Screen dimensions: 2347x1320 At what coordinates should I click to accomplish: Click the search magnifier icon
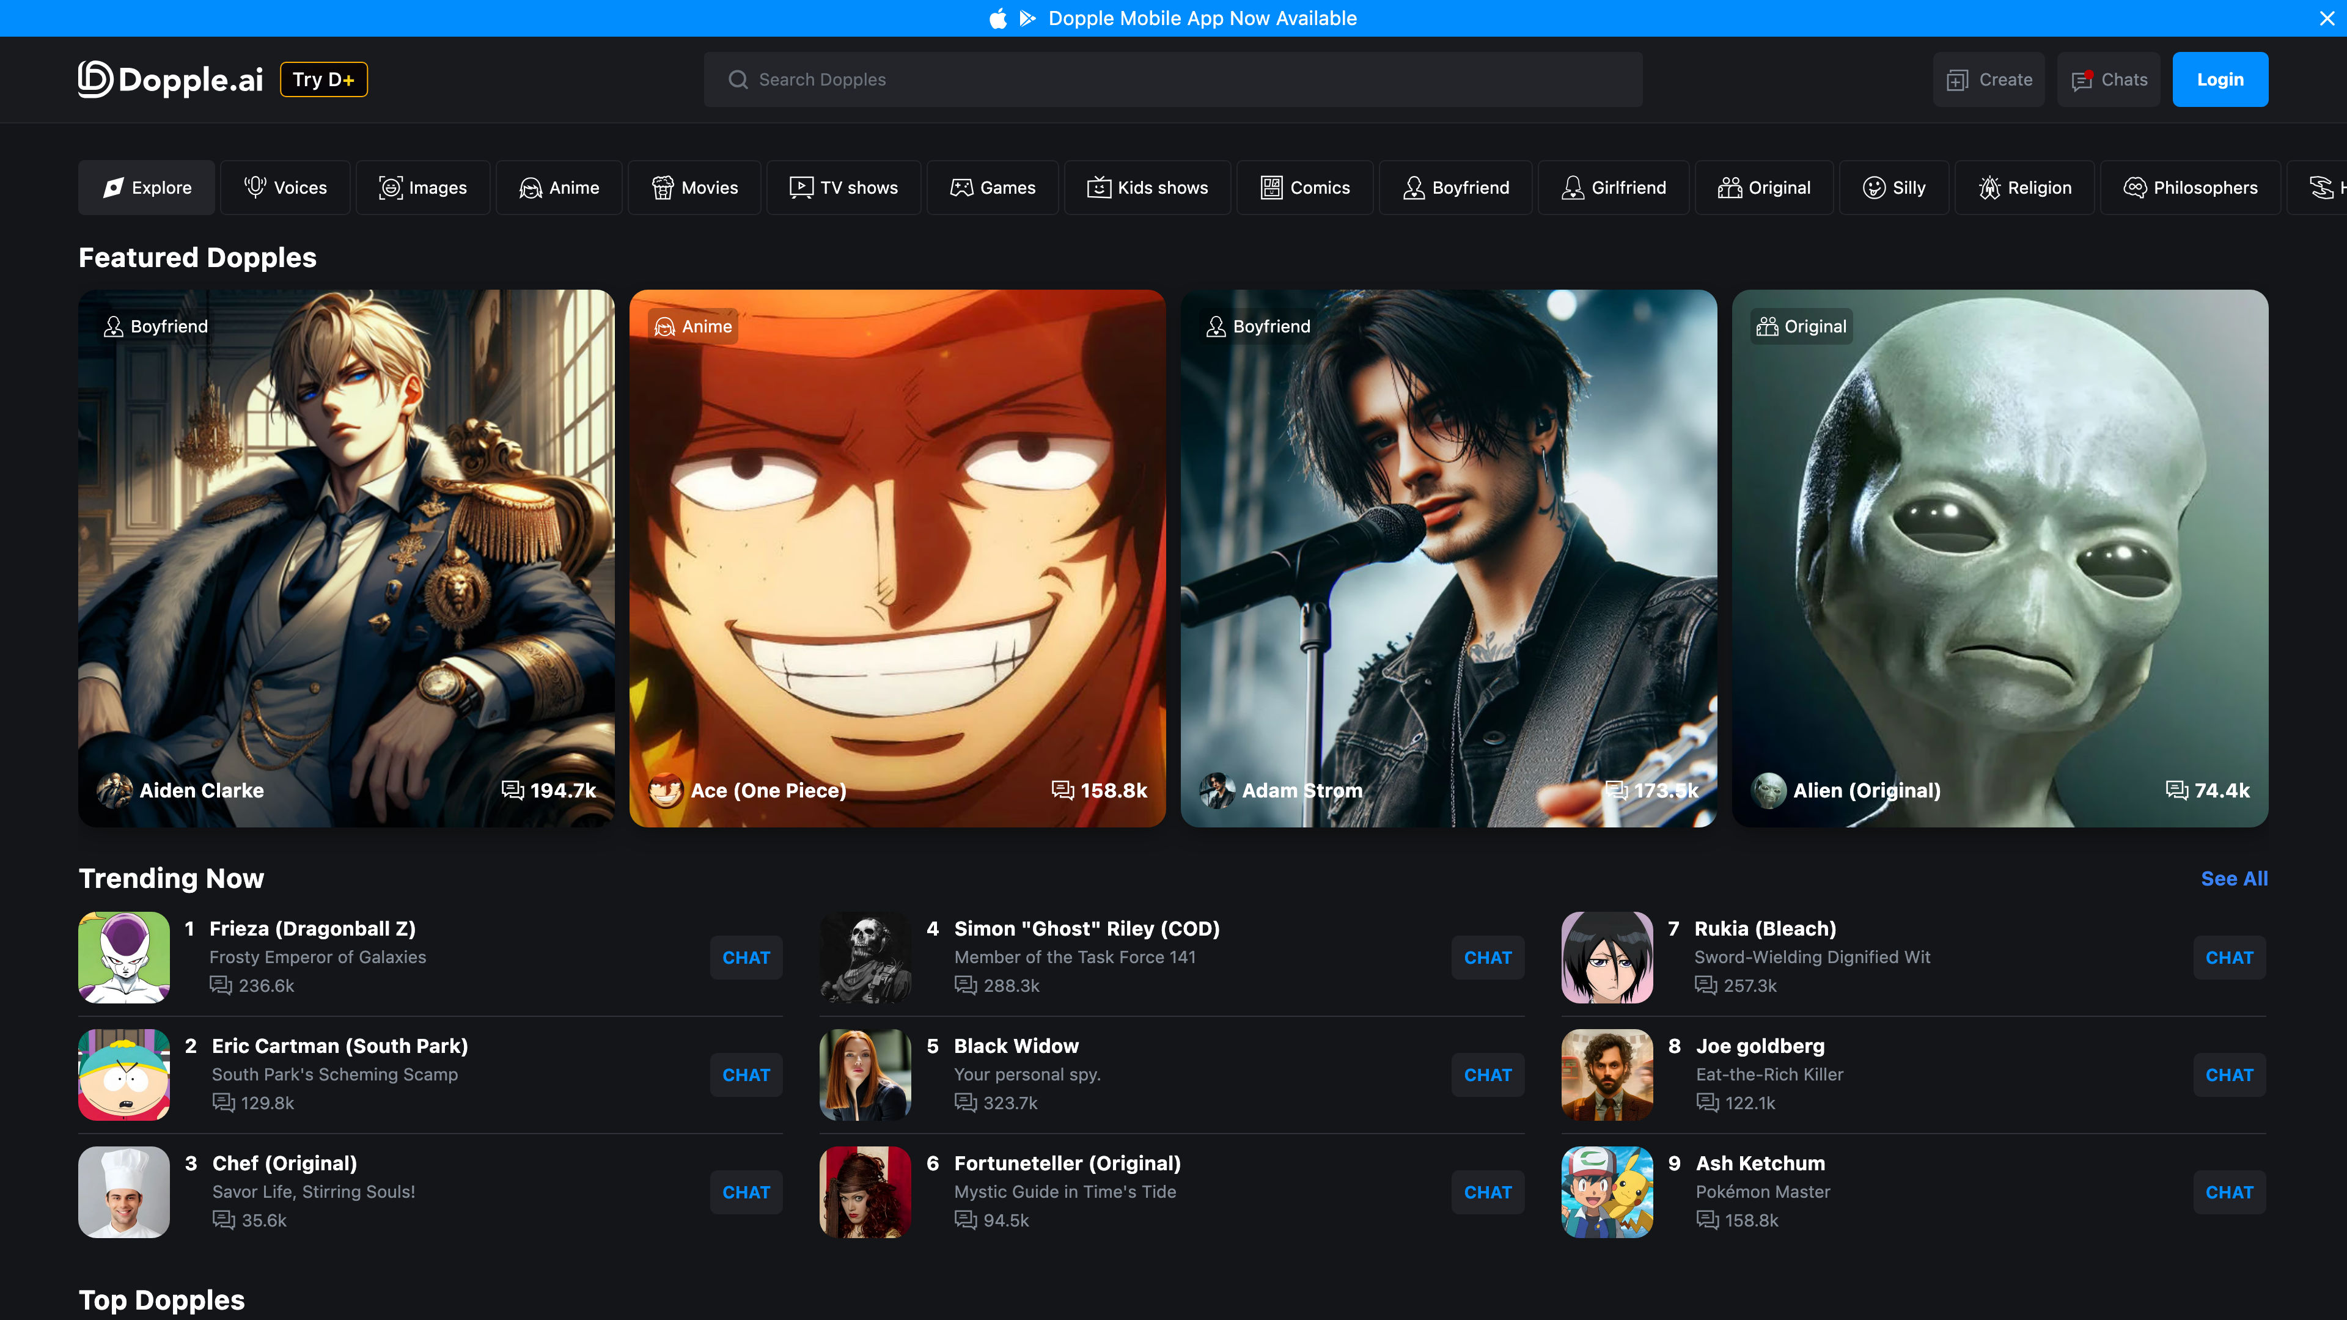pos(738,79)
